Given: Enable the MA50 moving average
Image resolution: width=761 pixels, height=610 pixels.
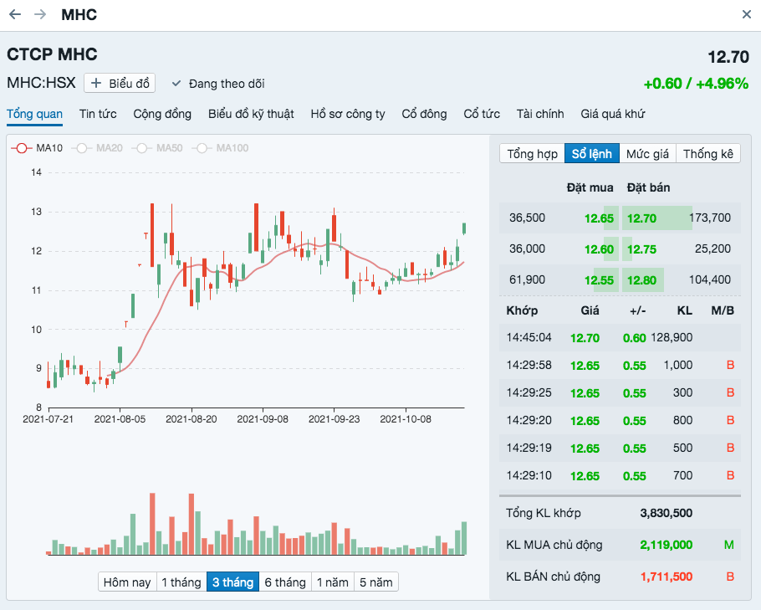Looking at the screenshot, I should pyautogui.click(x=158, y=148).
